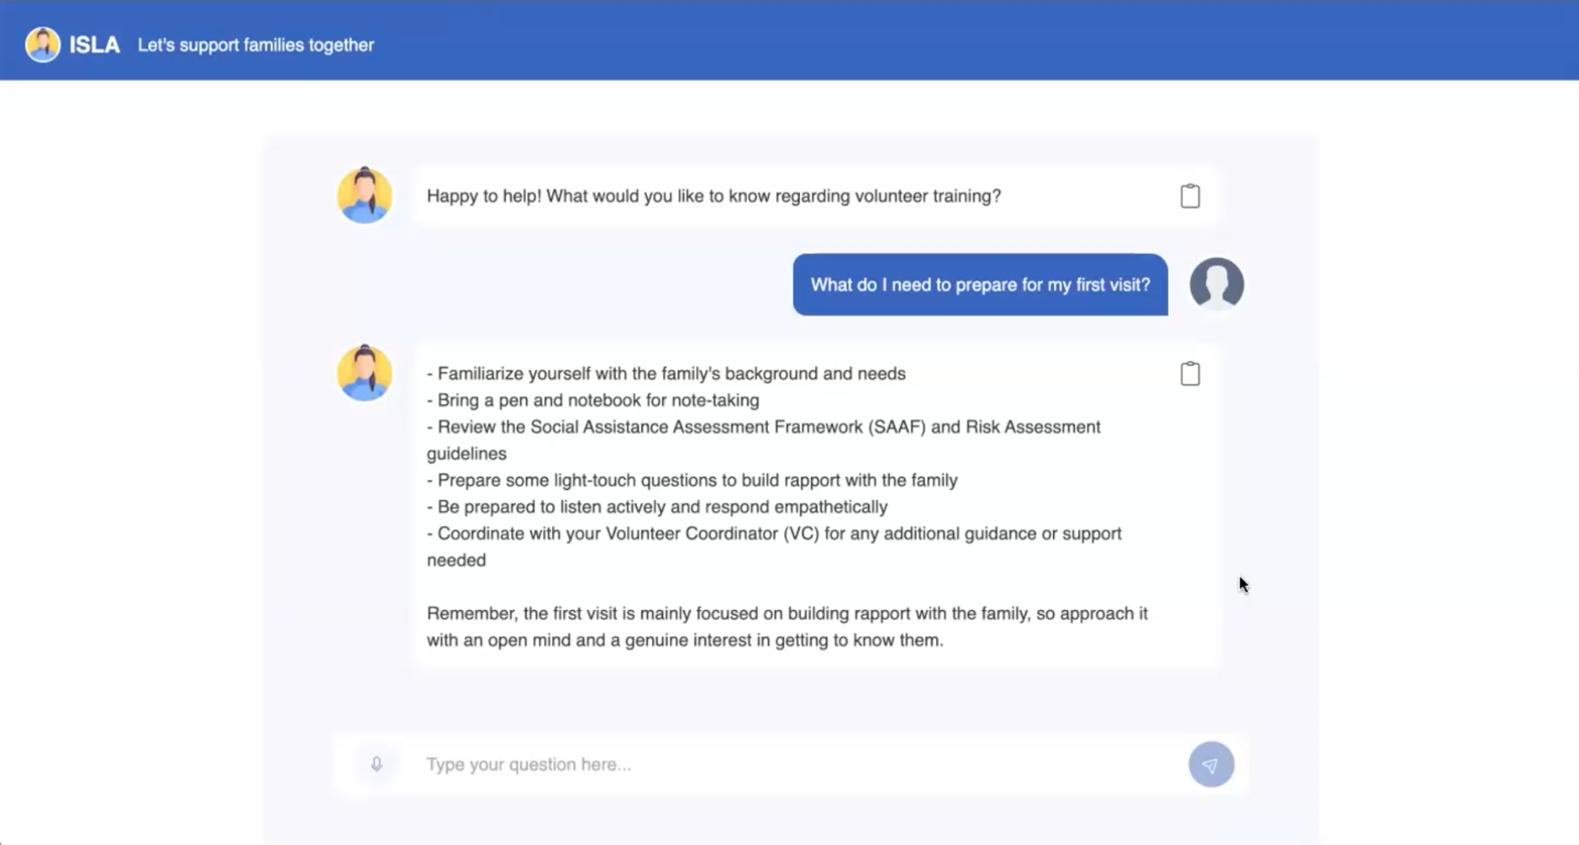Viewport: 1579px width, 845px height.
Task: Click the 'Familiarize yourself with the family's background' line
Action: pyautogui.click(x=666, y=374)
